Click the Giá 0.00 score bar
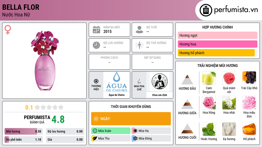 click(65, 140)
